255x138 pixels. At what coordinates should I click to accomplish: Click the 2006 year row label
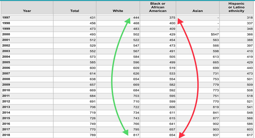[6, 68]
